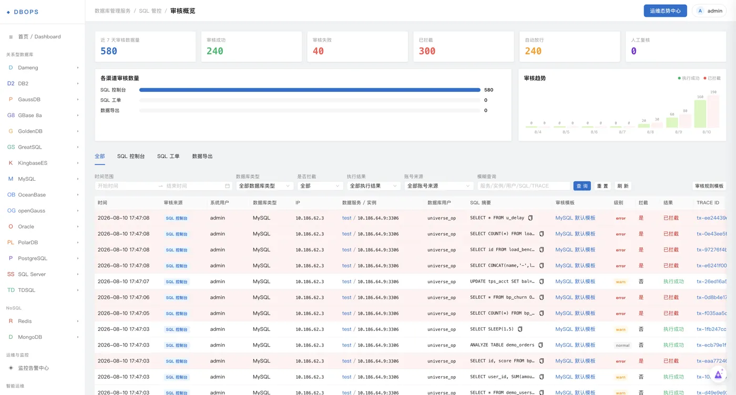Expand the PostgreSQL submenu arrow
Image resolution: width=736 pixels, height=395 pixels.
pyautogui.click(x=78, y=258)
